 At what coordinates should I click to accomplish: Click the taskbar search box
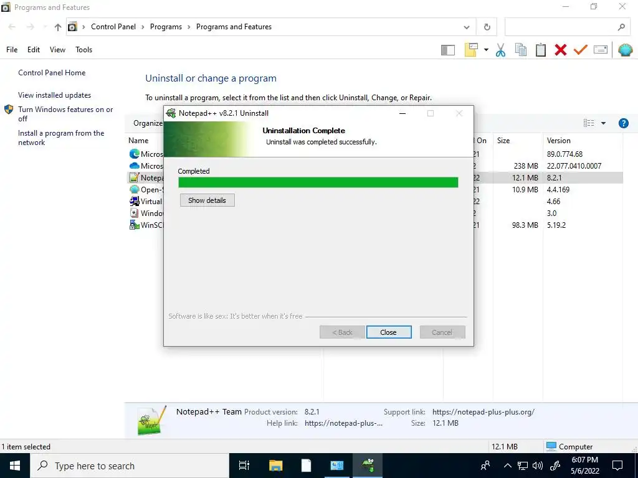[130, 466]
